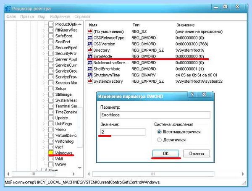Click the ShutdownTime REG_BINARY type cell
This screenshot has width=252, height=191.
[x=144, y=75]
